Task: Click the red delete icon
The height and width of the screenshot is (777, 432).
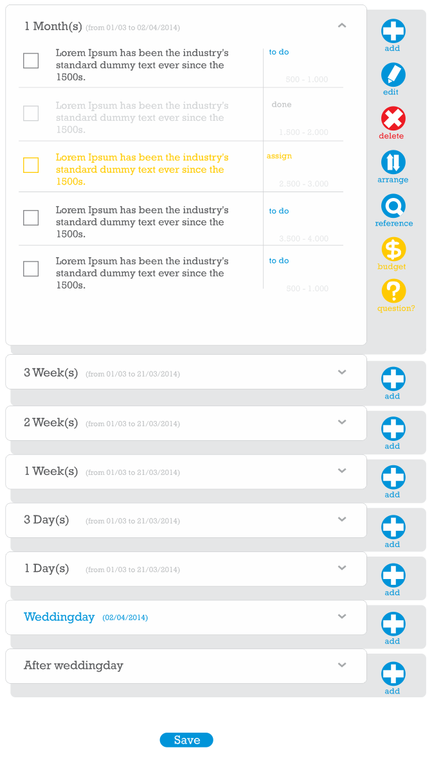Action: click(393, 119)
